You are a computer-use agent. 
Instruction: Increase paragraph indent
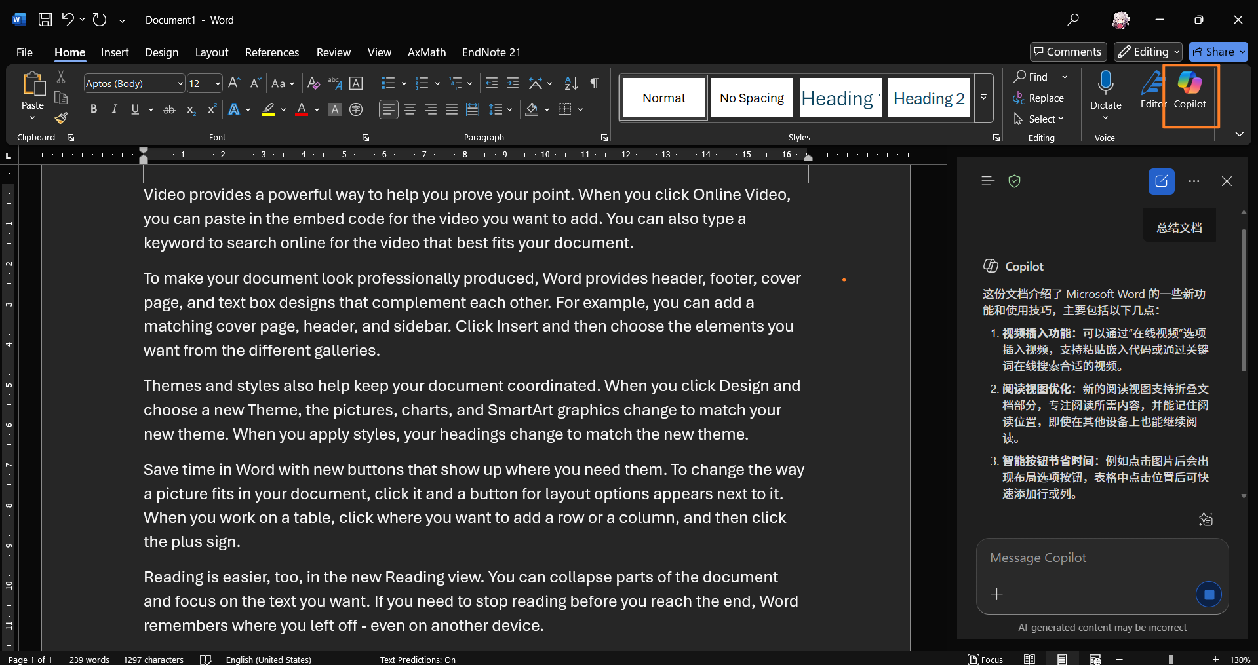pyautogui.click(x=513, y=83)
